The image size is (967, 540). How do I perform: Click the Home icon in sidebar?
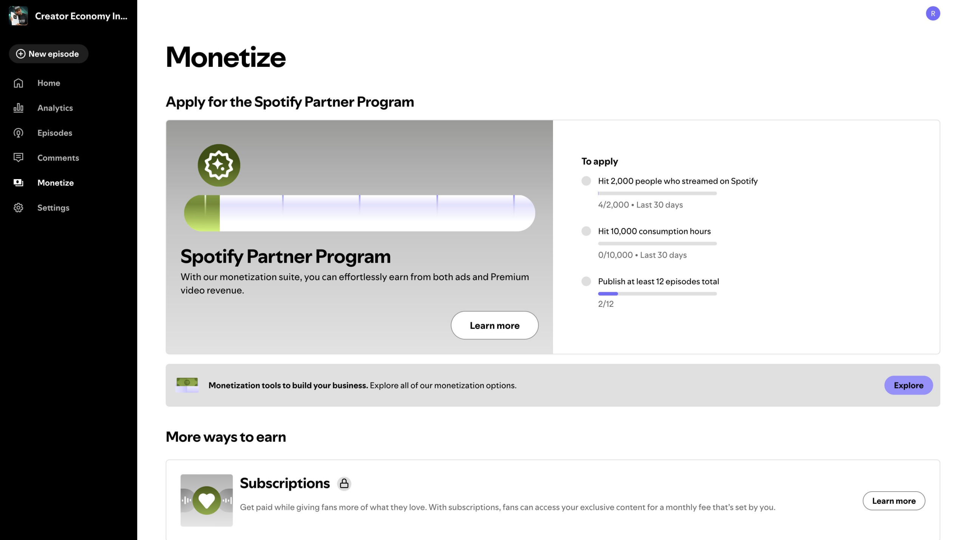pyautogui.click(x=18, y=83)
